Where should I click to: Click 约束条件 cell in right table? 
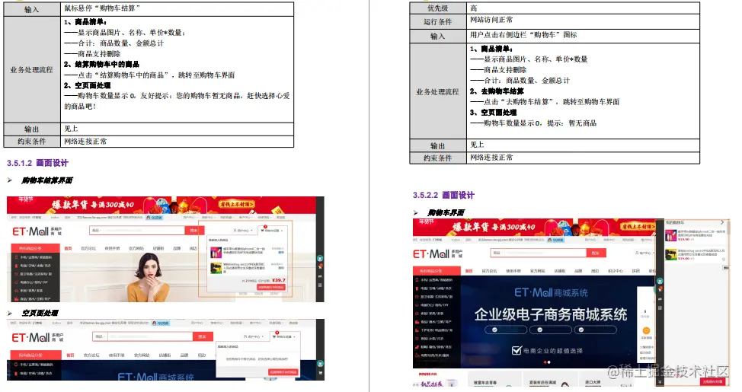pyautogui.click(x=438, y=158)
